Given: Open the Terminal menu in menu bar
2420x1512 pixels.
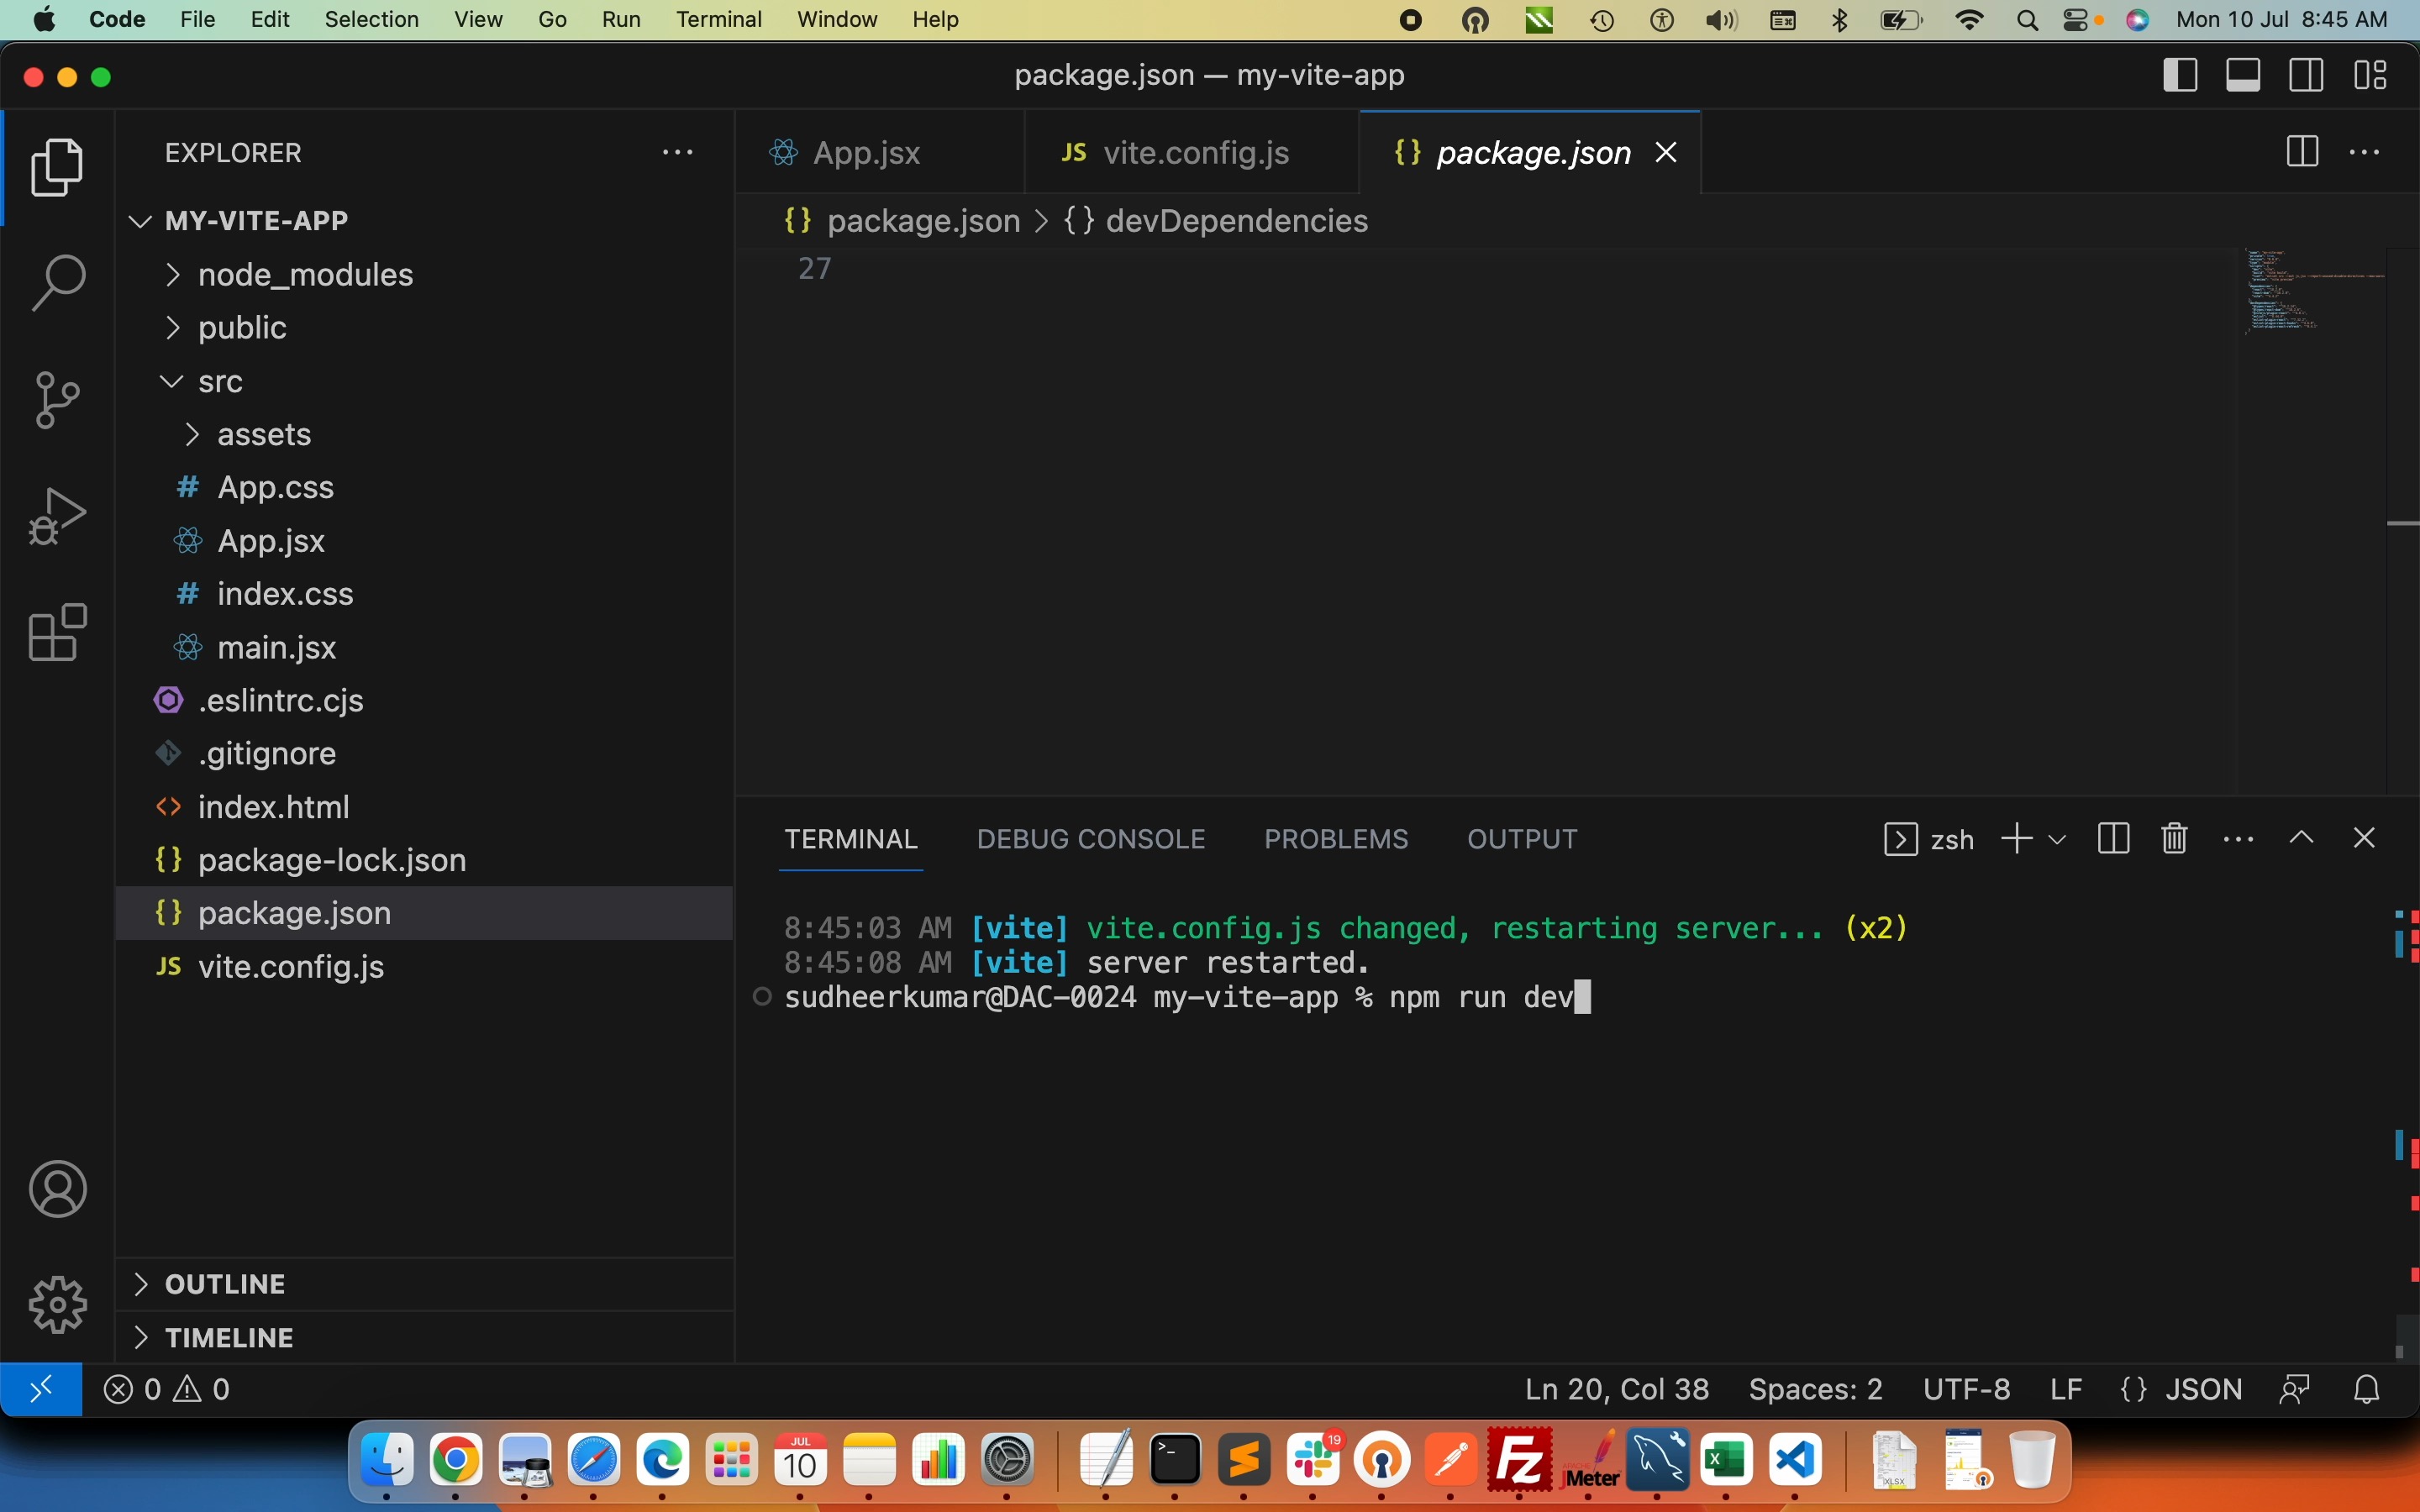Looking at the screenshot, I should coord(719,20).
